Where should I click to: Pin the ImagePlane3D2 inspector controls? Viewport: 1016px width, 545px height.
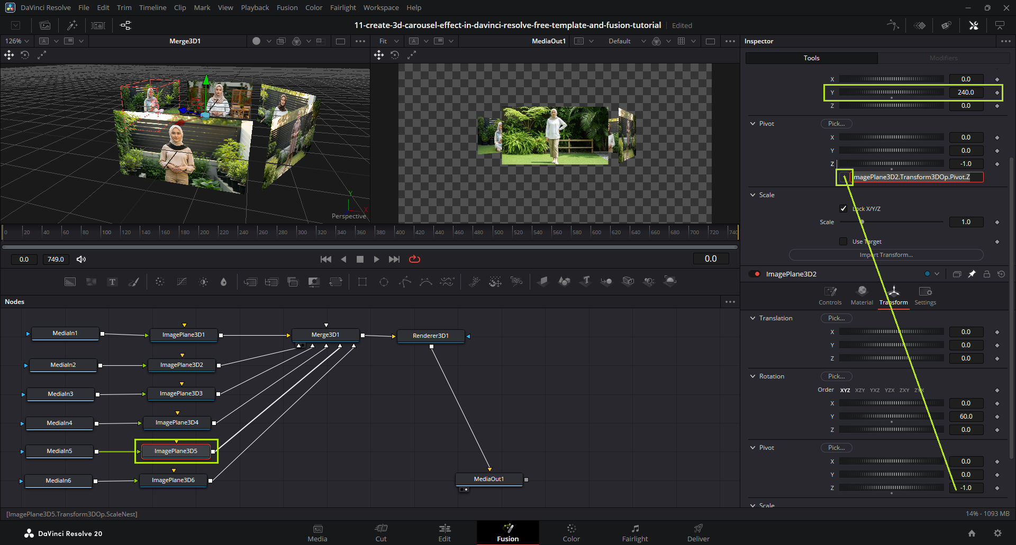[x=972, y=274]
